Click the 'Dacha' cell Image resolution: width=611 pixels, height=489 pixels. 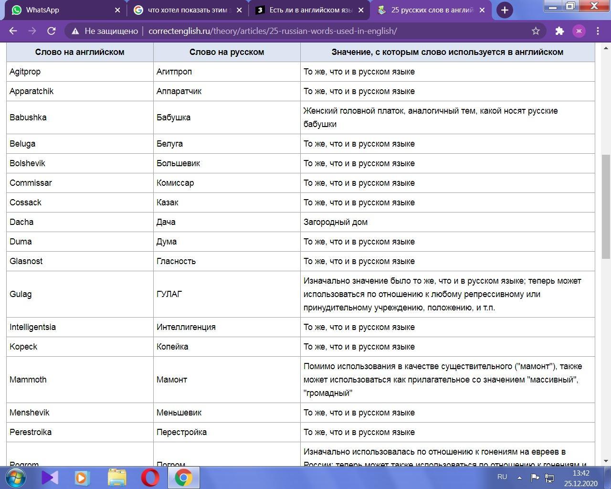point(80,222)
